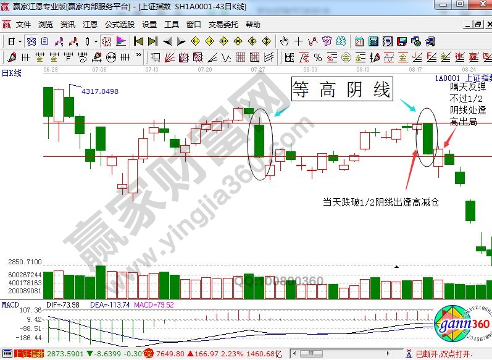The width and height of the screenshot is (492, 360).
Task: Click the yellow diamond left-arrow icon
Action: click(x=195, y=41)
